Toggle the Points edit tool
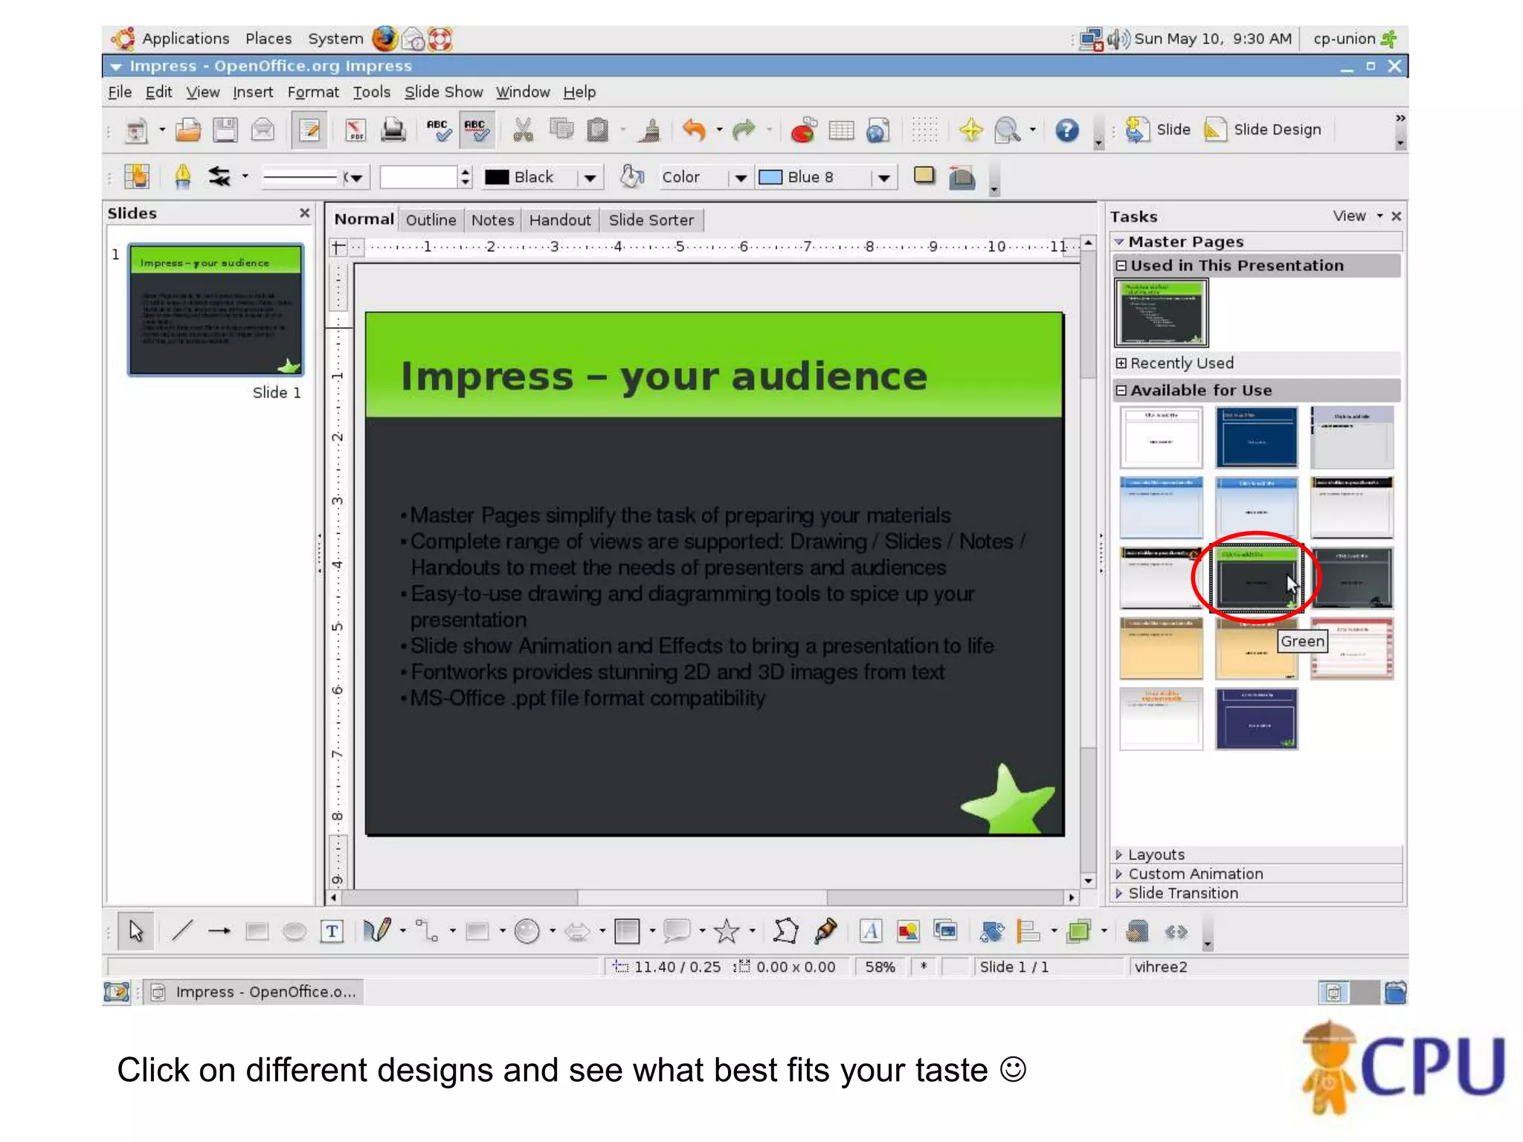 785,931
